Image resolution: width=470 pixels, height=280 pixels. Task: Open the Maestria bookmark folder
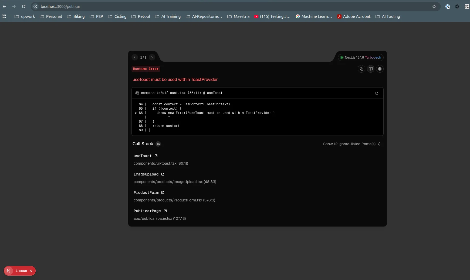click(238, 16)
